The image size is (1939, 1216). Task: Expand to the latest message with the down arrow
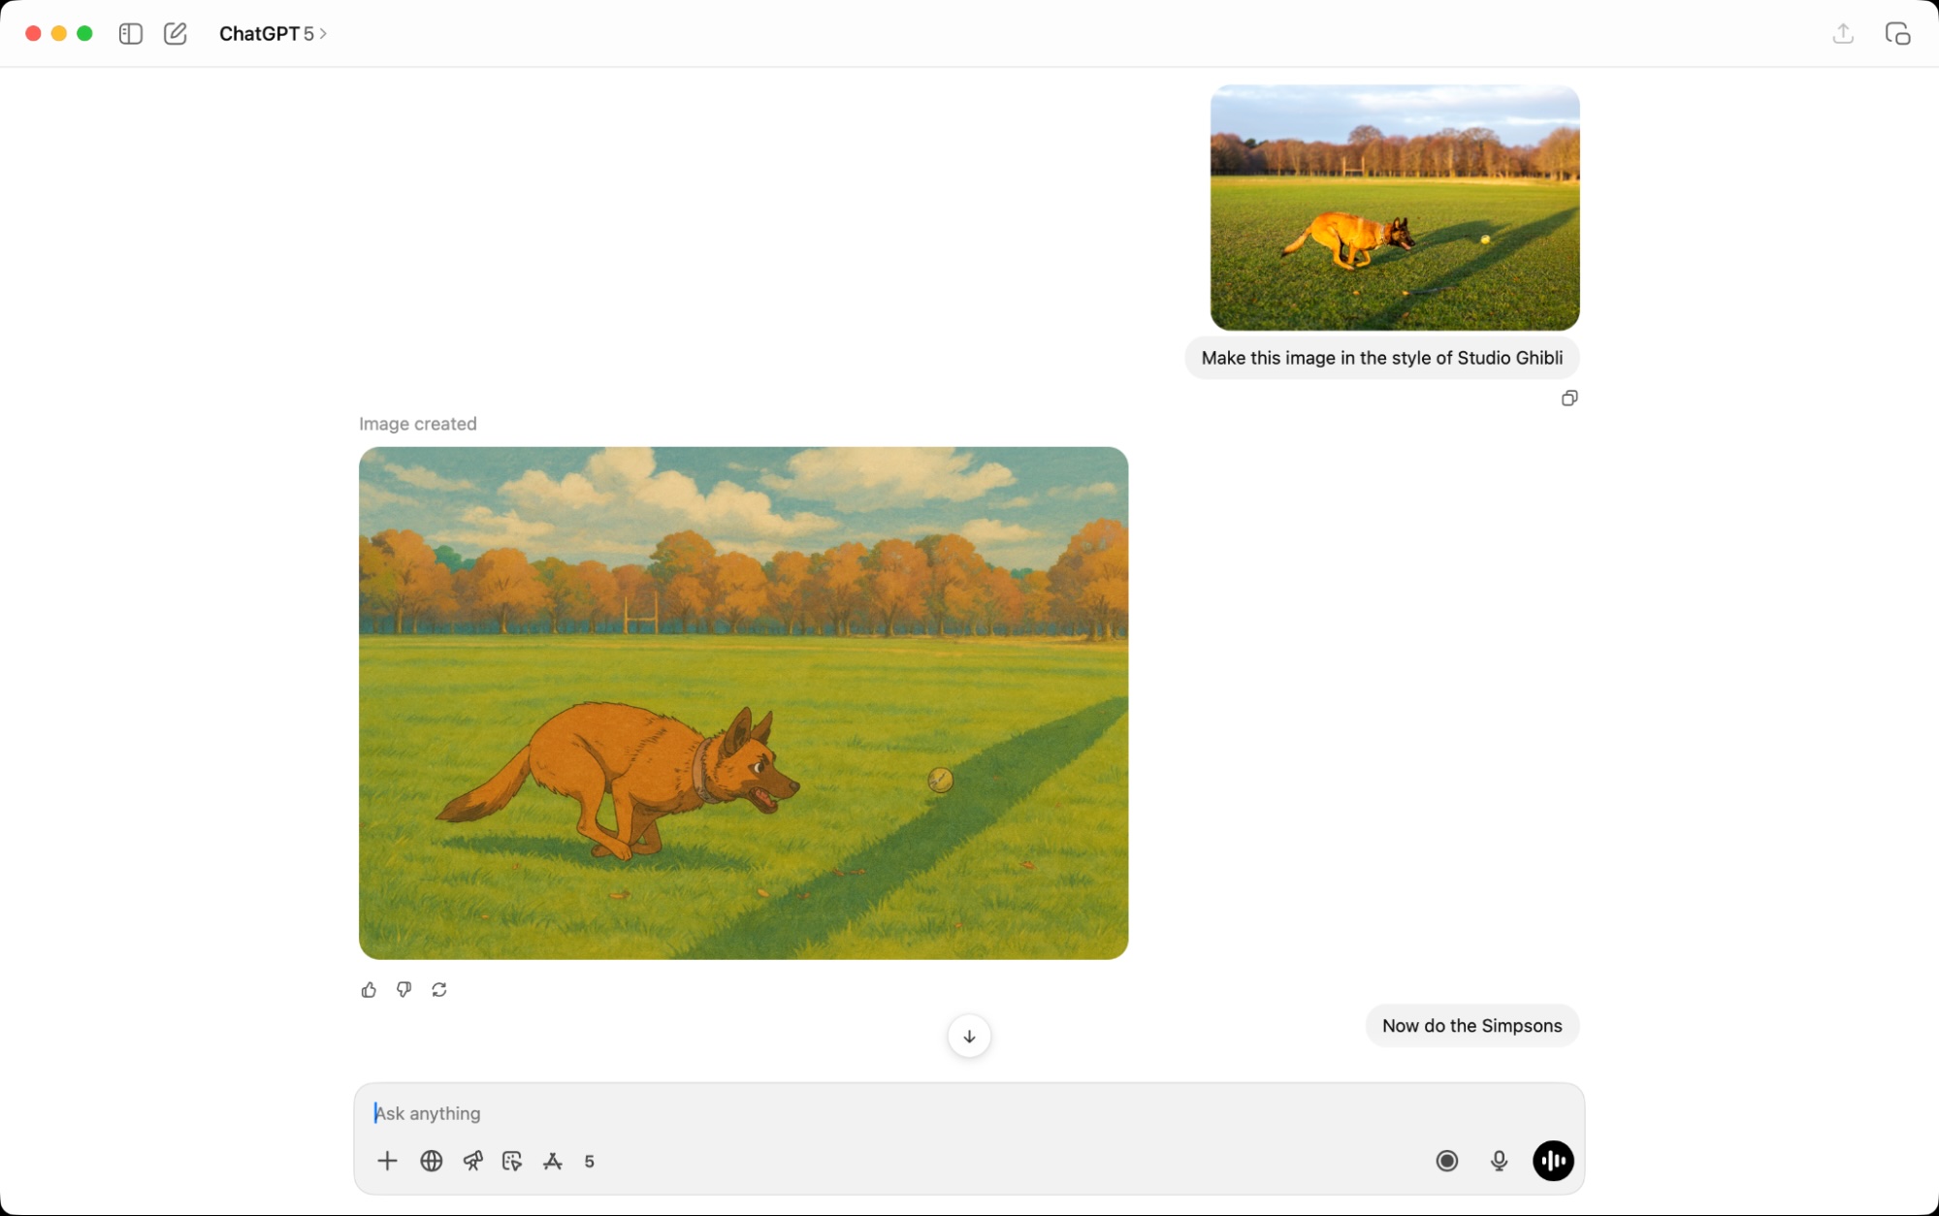click(968, 1036)
